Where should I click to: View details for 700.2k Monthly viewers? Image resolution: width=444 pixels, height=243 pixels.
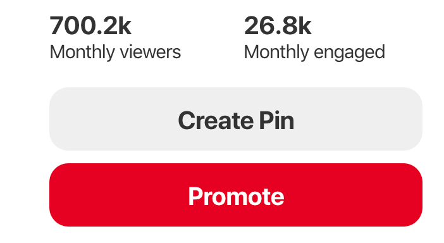coord(115,38)
